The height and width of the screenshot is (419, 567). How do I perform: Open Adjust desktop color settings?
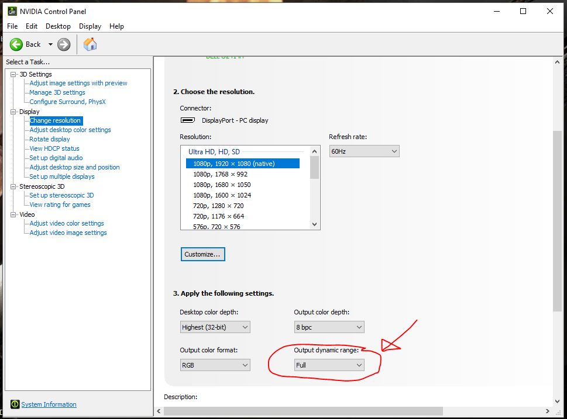[70, 130]
